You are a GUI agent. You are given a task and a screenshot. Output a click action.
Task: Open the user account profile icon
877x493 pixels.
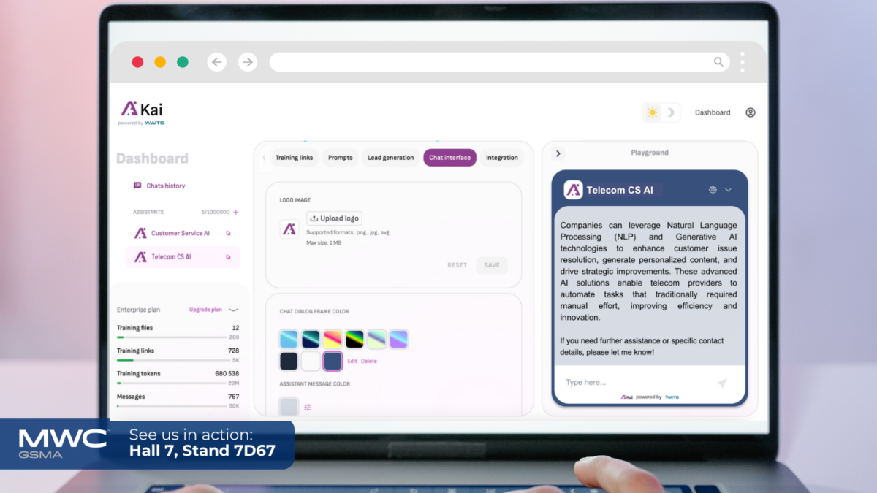pyautogui.click(x=751, y=112)
